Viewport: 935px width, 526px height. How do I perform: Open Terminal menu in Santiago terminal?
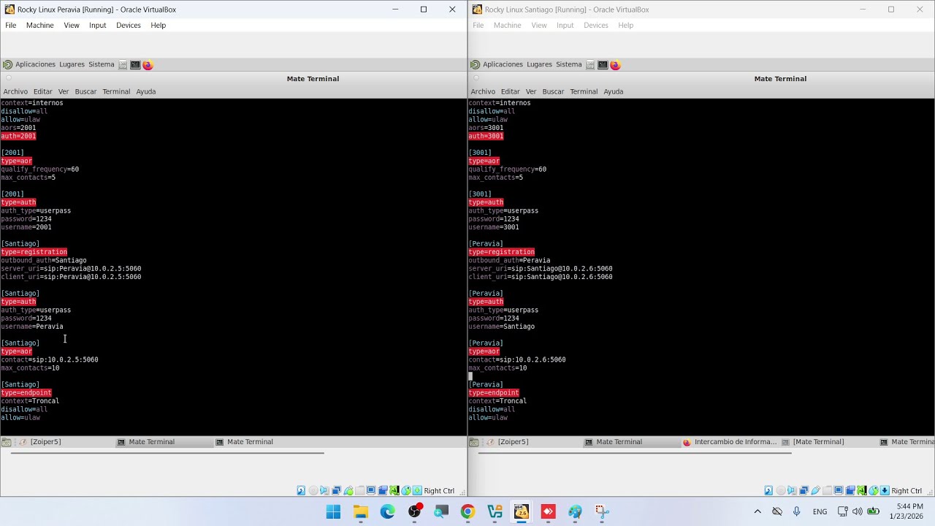(584, 91)
